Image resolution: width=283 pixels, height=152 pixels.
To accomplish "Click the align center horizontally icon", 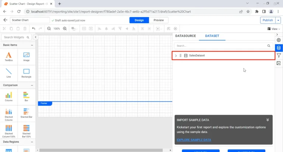I will [106, 29].
